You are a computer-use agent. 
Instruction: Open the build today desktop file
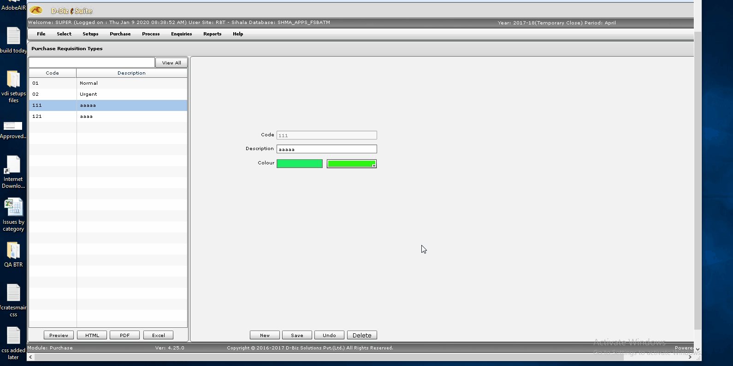[x=13, y=40]
